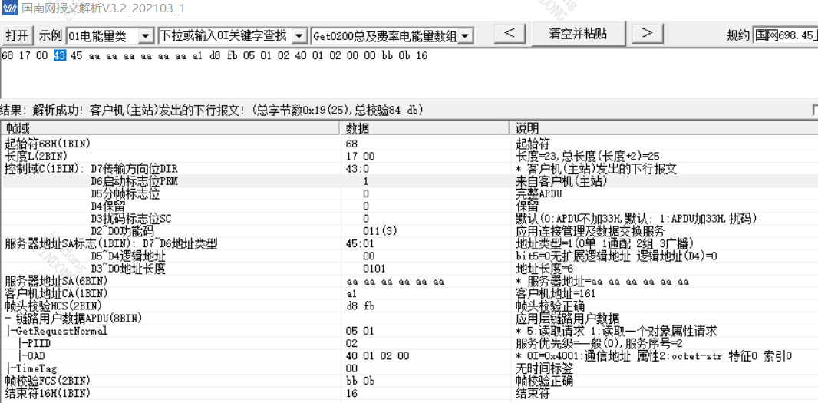Select the OAD tree row
The image size is (818, 403).
(x=409, y=356)
